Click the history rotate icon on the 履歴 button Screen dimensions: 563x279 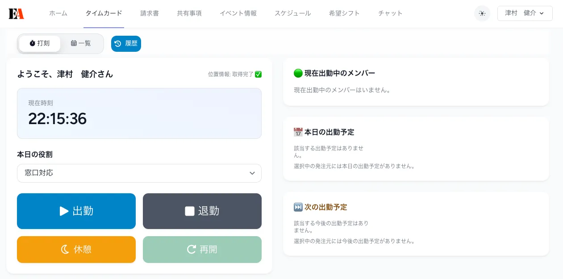[118, 43]
